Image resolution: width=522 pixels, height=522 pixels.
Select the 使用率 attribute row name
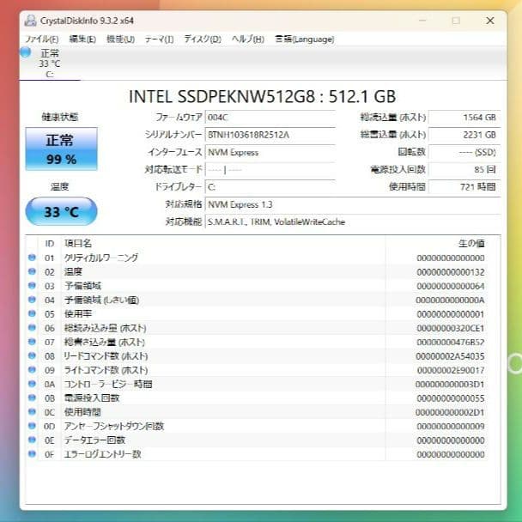pos(78,314)
